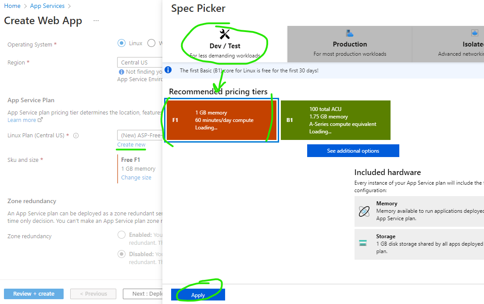
Task: Click the Review + create button
Action: 33,293
